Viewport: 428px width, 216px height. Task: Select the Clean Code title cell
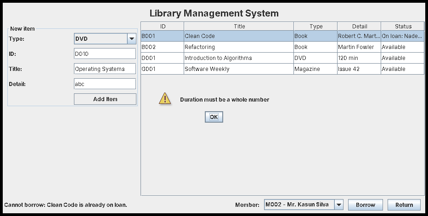(x=239, y=36)
